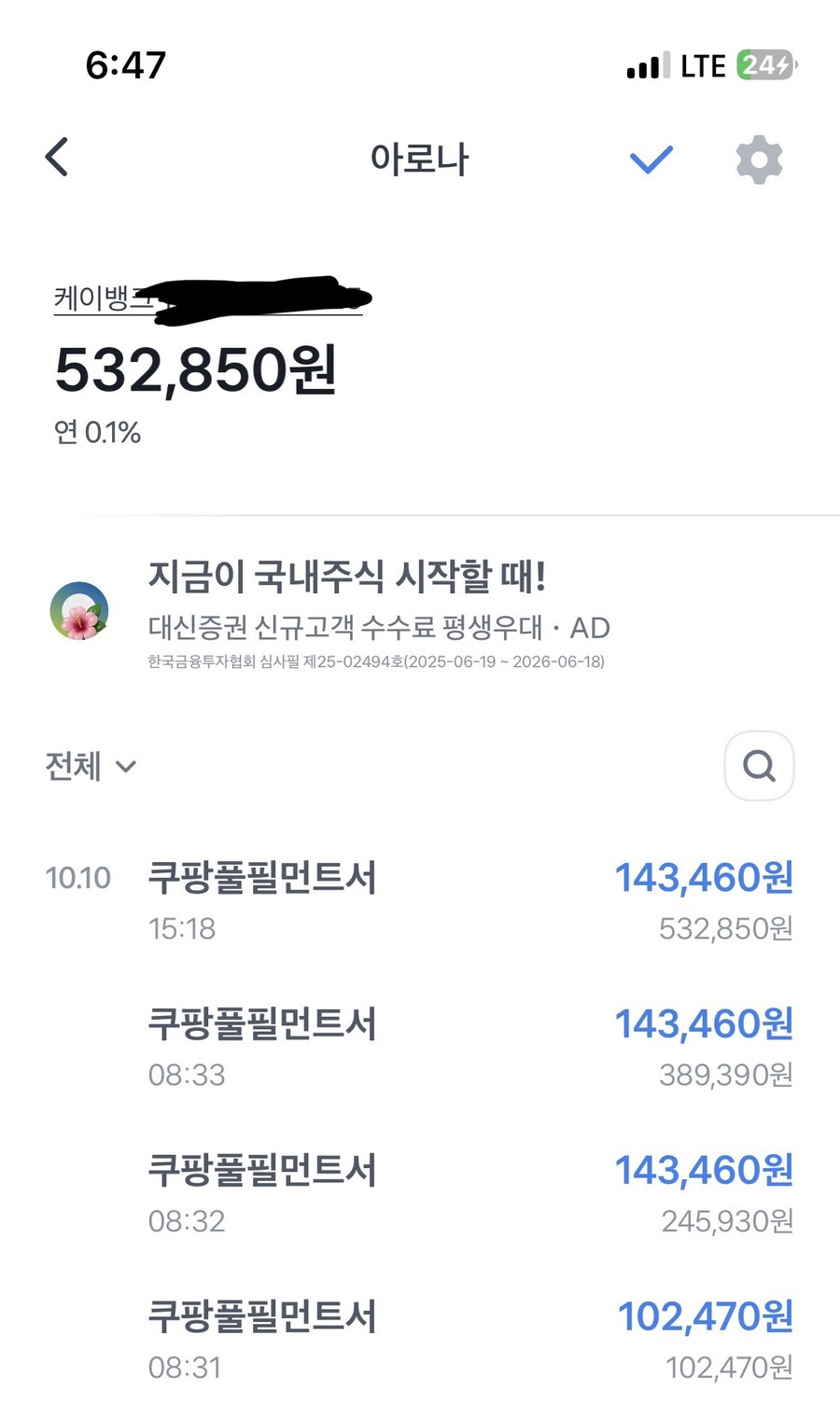Viewport: 840px width, 1419px height.
Task: Tap the blue checkmark icon
Action: point(651,160)
